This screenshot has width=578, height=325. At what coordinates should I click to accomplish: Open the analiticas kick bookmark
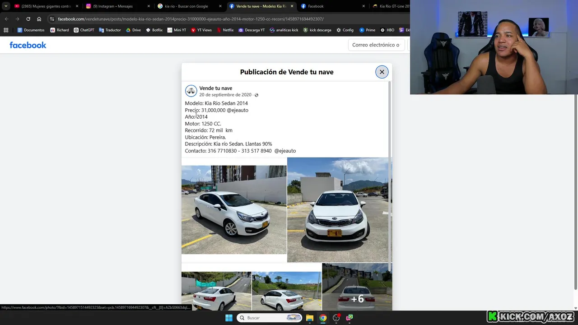point(284,30)
